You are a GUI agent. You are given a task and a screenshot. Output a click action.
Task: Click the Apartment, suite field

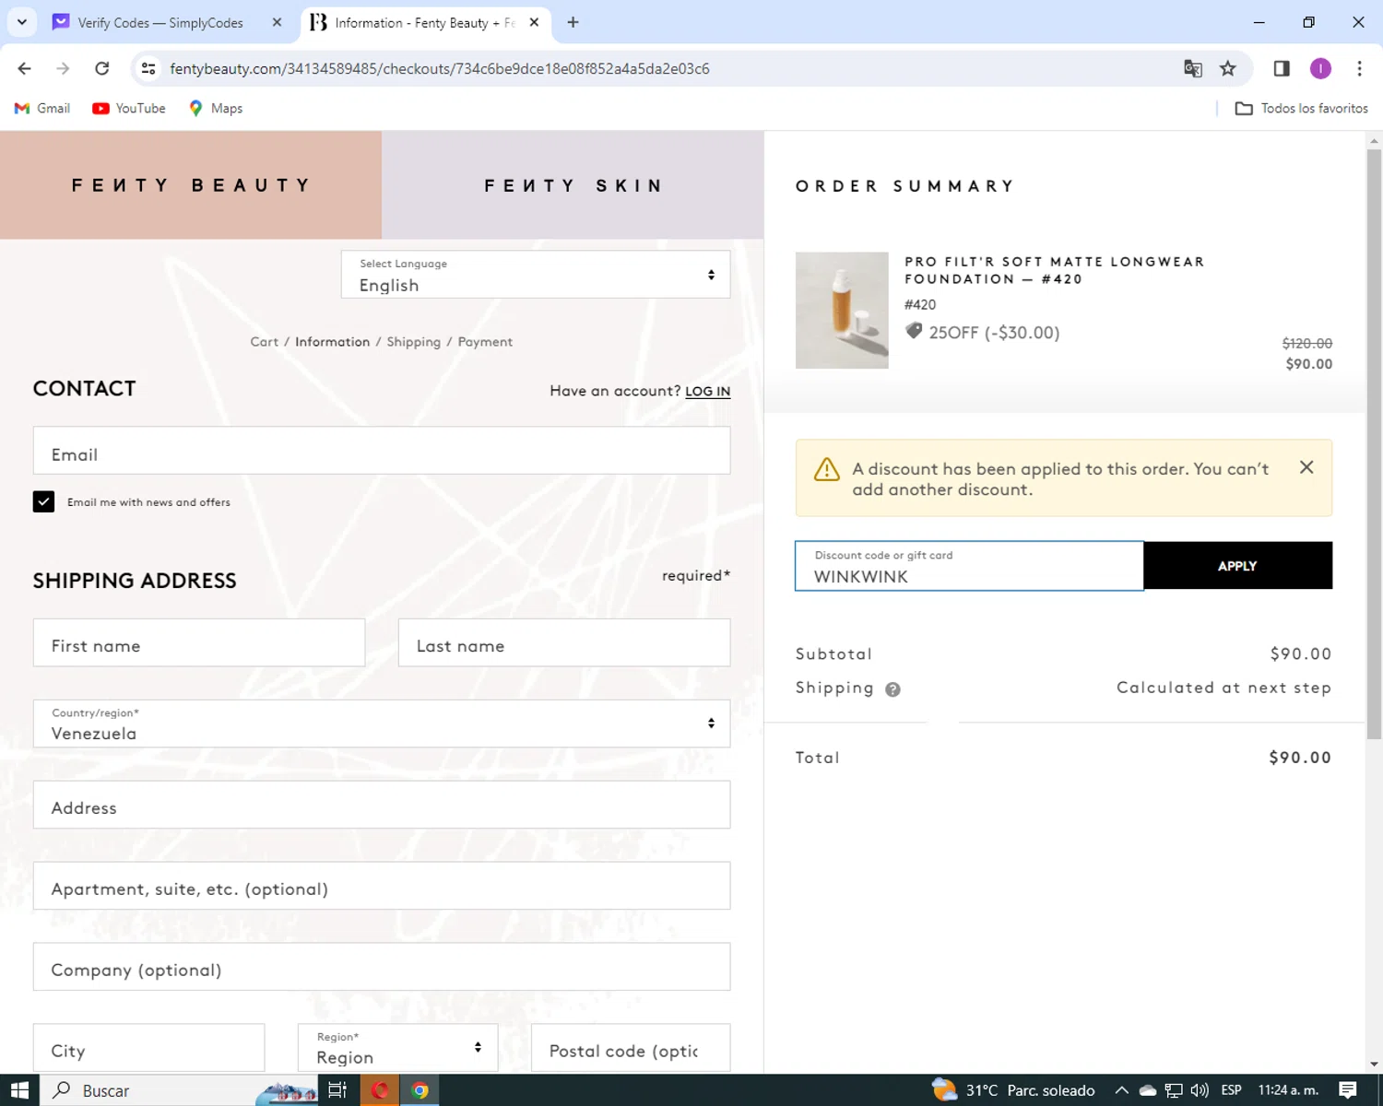382,886
